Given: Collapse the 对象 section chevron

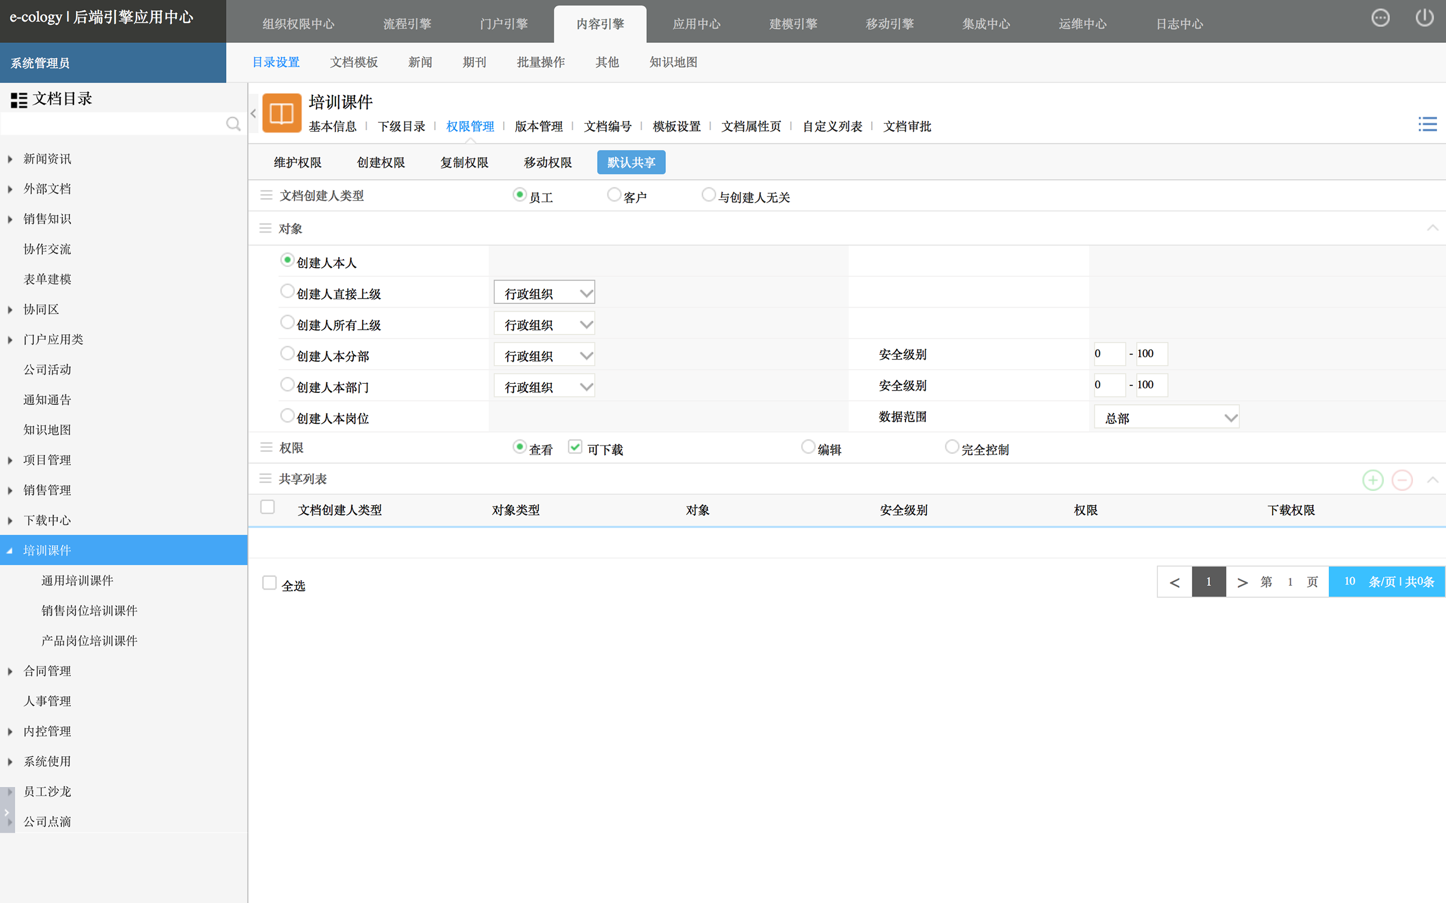Looking at the screenshot, I should 1432,228.
